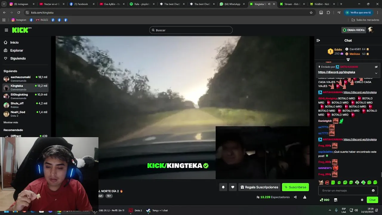Open Siguiendo in sidebar
The height and width of the screenshot is (215, 382).
pyautogui.click(x=18, y=59)
